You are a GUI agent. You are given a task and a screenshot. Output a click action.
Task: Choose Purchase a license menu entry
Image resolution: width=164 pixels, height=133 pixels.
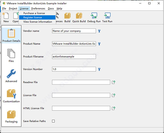click(x=37, y=13)
